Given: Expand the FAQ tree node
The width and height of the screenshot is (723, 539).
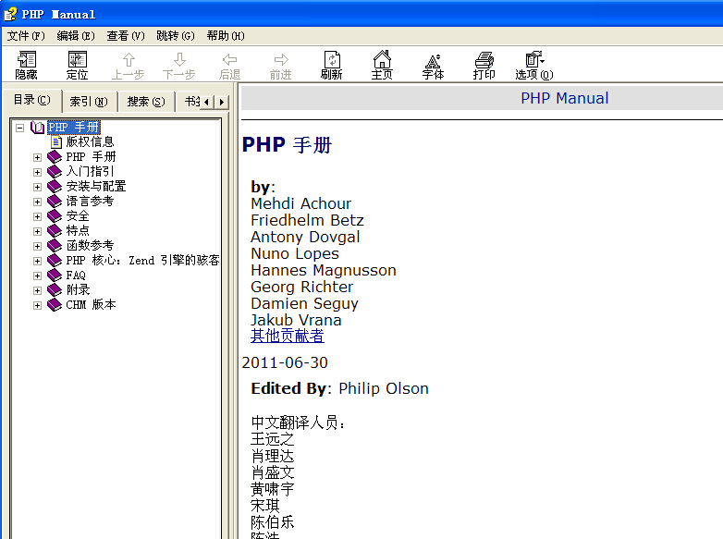Looking at the screenshot, I should click(x=37, y=276).
